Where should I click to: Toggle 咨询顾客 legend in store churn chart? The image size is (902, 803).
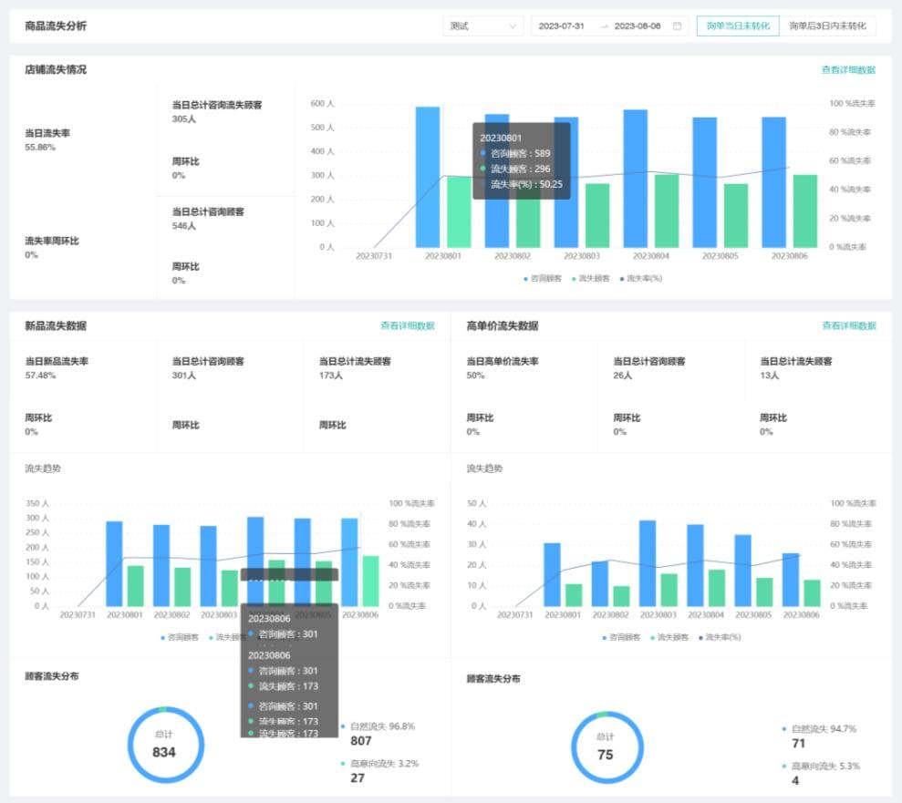coord(542,278)
